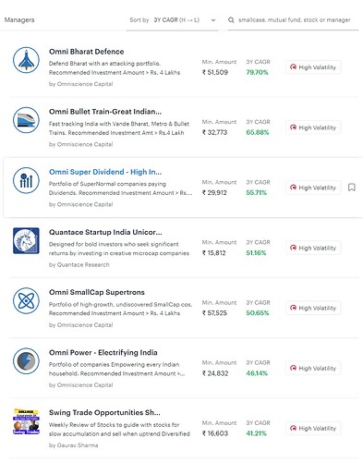Click the Omni Power lightning bolt icon
The image size is (363, 462).
point(26,361)
